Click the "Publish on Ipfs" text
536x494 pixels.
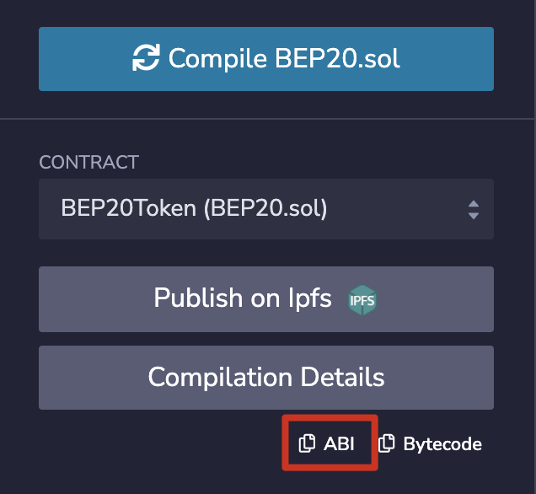243,298
